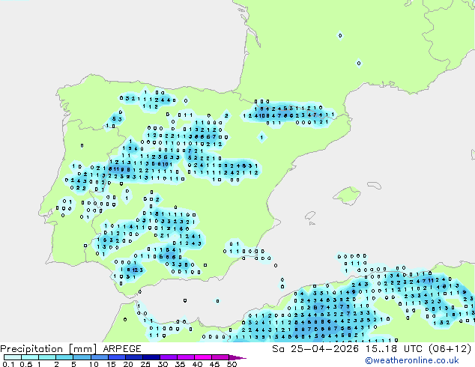The image size is (475, 367).
Task: Click the legend value label "0.1"
Action: coord(8,364)
